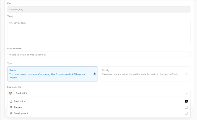This screenshot has height=120, width=197.
Task: Click the Preview eye icon
Action: (x=11, y=107)
